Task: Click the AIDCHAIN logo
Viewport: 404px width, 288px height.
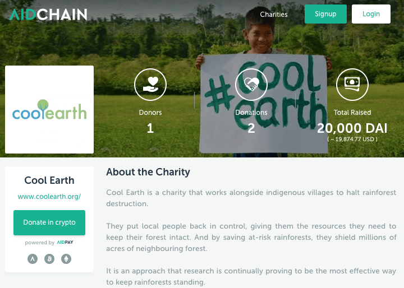Action: pos(48,15)
